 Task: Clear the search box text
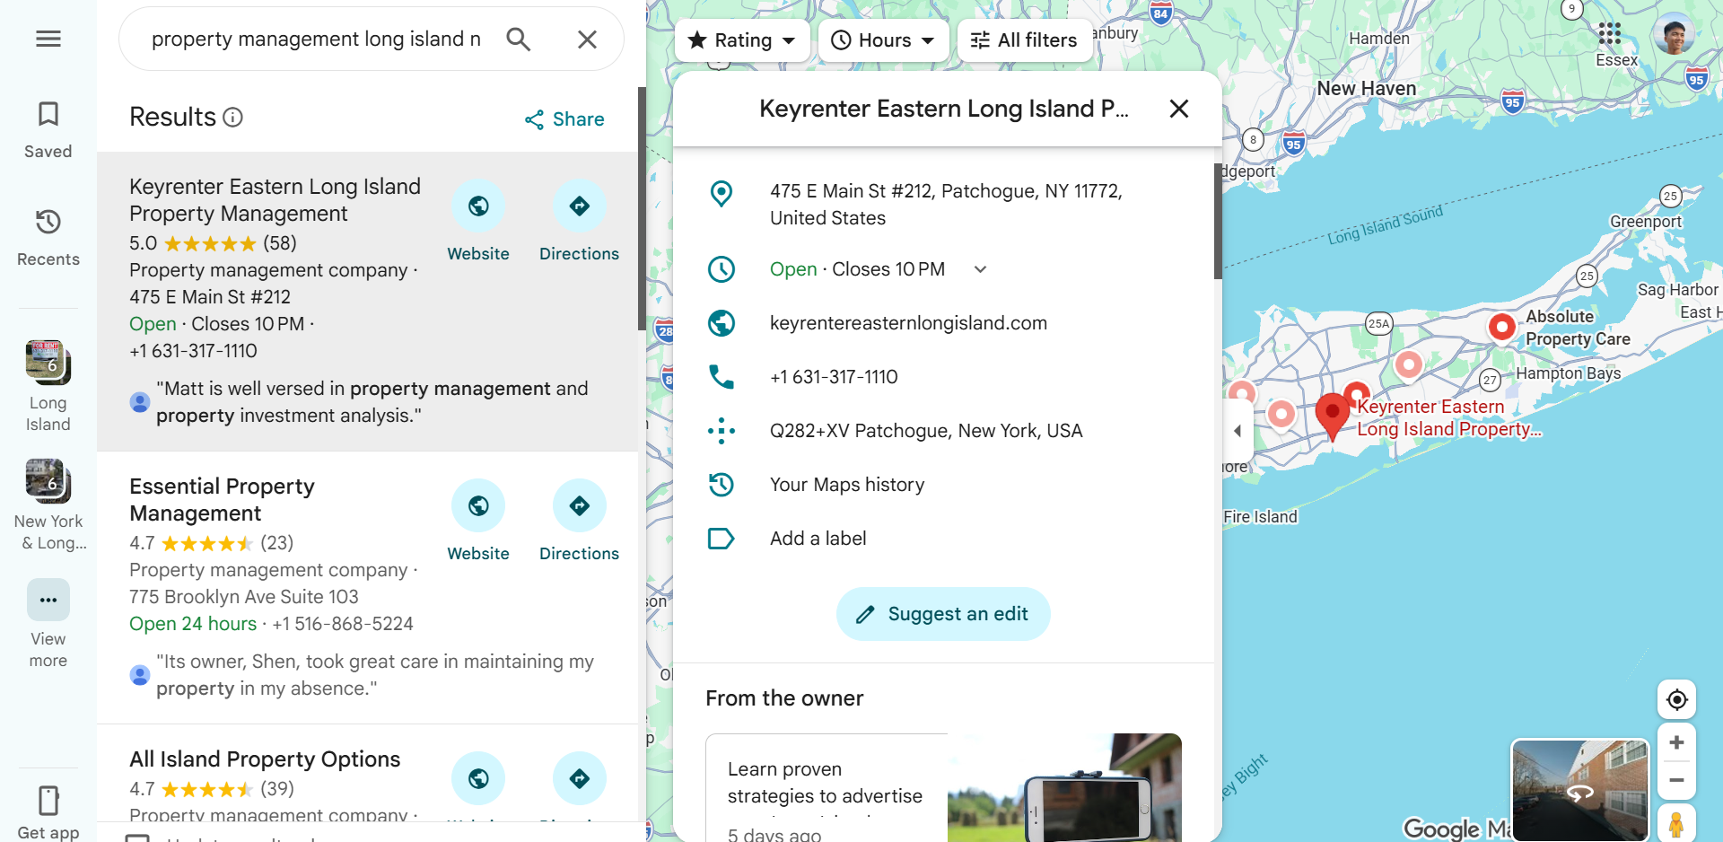click(587, 39)
